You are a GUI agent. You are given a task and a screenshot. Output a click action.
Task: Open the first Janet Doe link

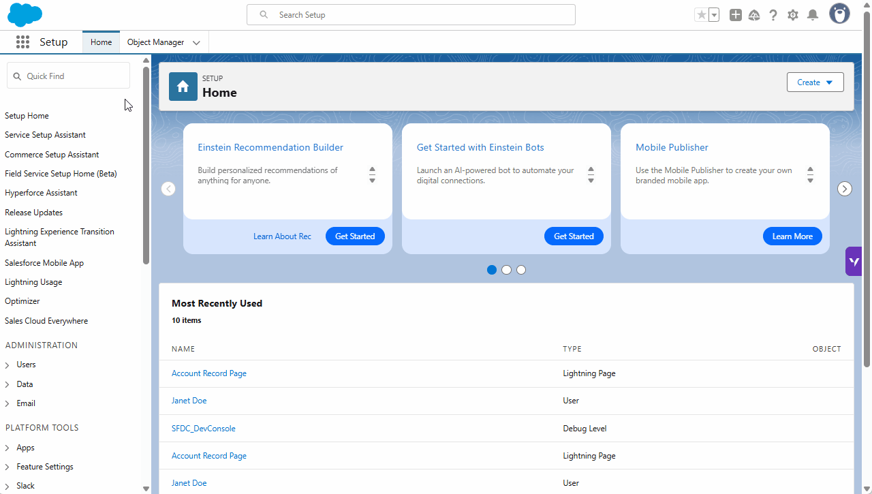(189, 401)
